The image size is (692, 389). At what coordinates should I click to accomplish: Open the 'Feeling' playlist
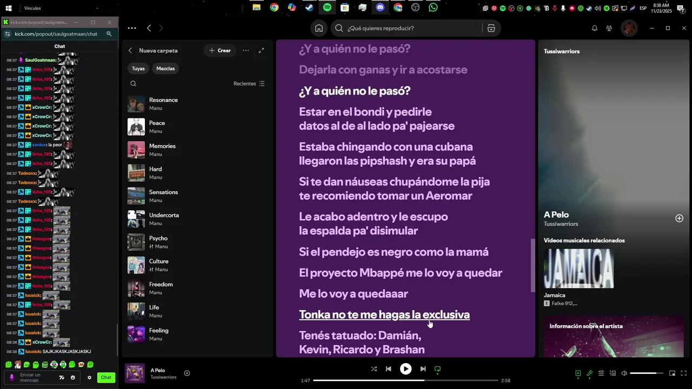click(x=197, y=334)
